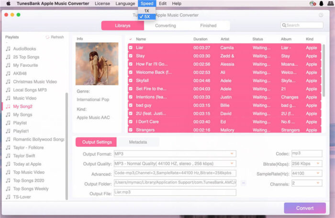
Task: Open the Output Format dropdown
Action: coord(174,154)
